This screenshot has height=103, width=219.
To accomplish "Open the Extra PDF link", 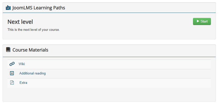I will tap(23, 83).
